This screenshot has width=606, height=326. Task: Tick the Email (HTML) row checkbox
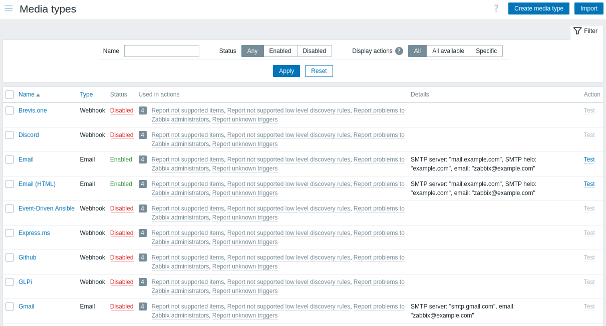click(x=10, y=184)
